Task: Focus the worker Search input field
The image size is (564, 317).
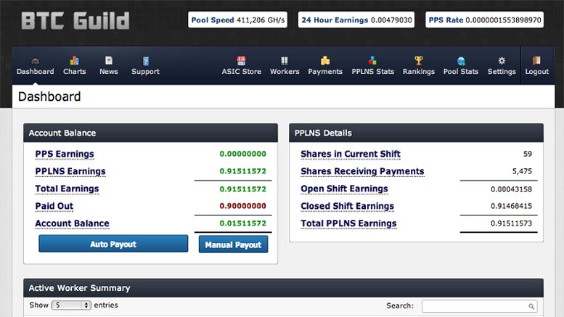Action: click(480, 306)
